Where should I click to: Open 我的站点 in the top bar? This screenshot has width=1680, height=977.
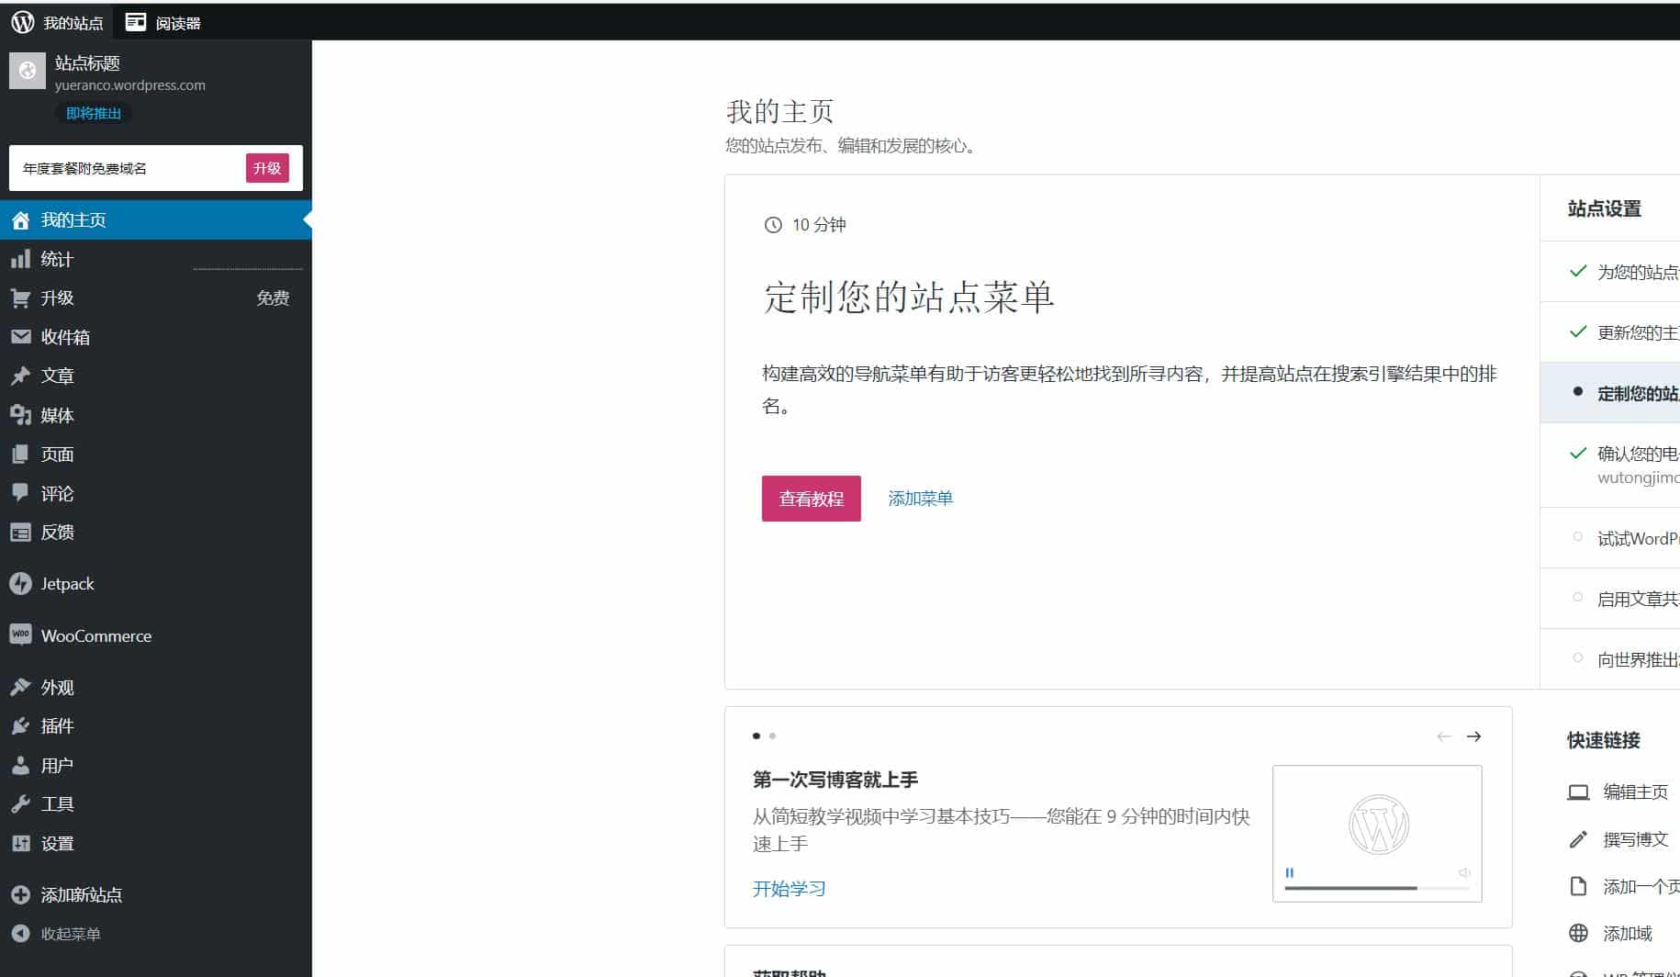pos(57,22)
